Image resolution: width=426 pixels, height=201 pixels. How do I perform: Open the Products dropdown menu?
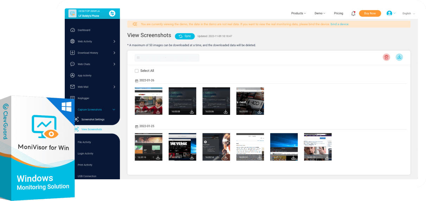tap(298, 13)
